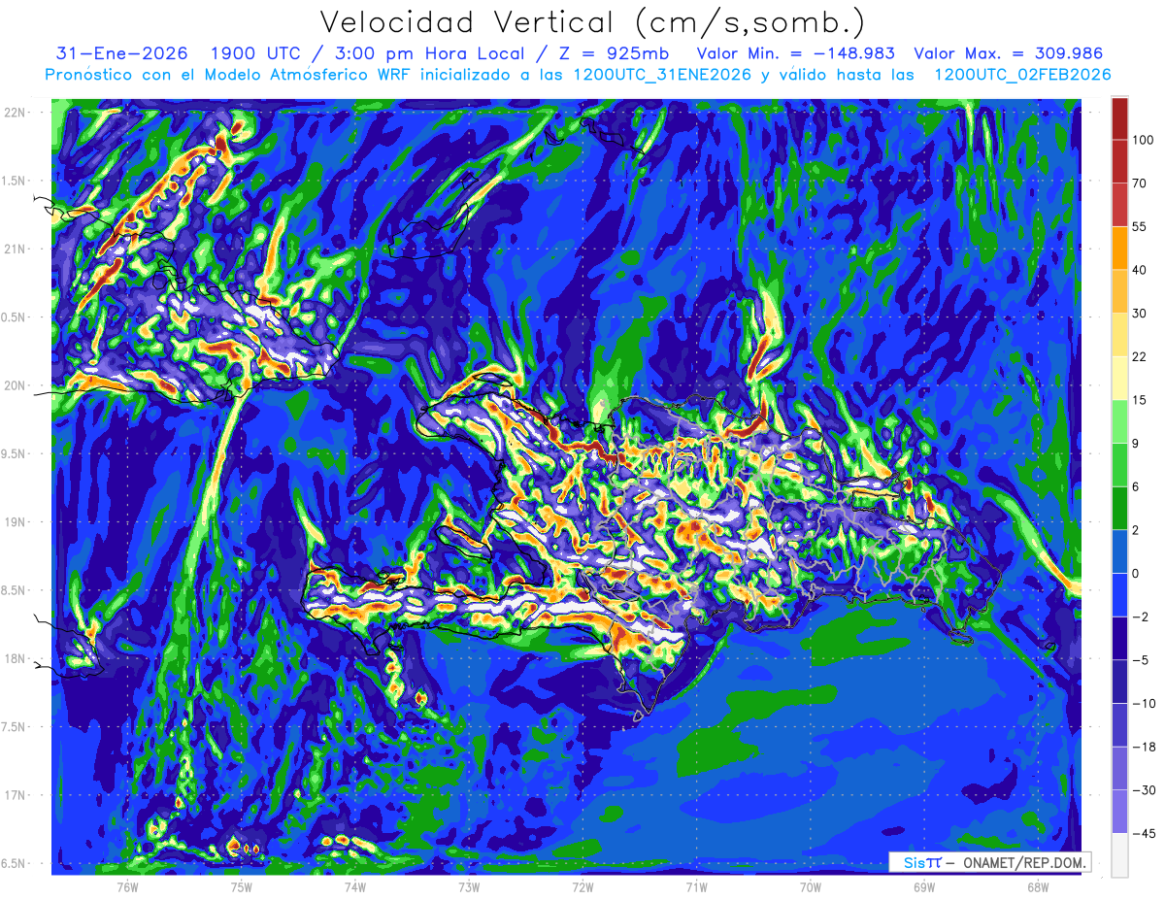Click the color scale value "9"
Image resolution: width=1165 pixels, height=900 pixels.
pos(1136,443)
